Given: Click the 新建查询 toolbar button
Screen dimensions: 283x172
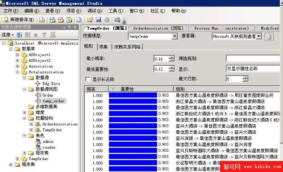Looking at the screenshot, I should coord(19,19).
